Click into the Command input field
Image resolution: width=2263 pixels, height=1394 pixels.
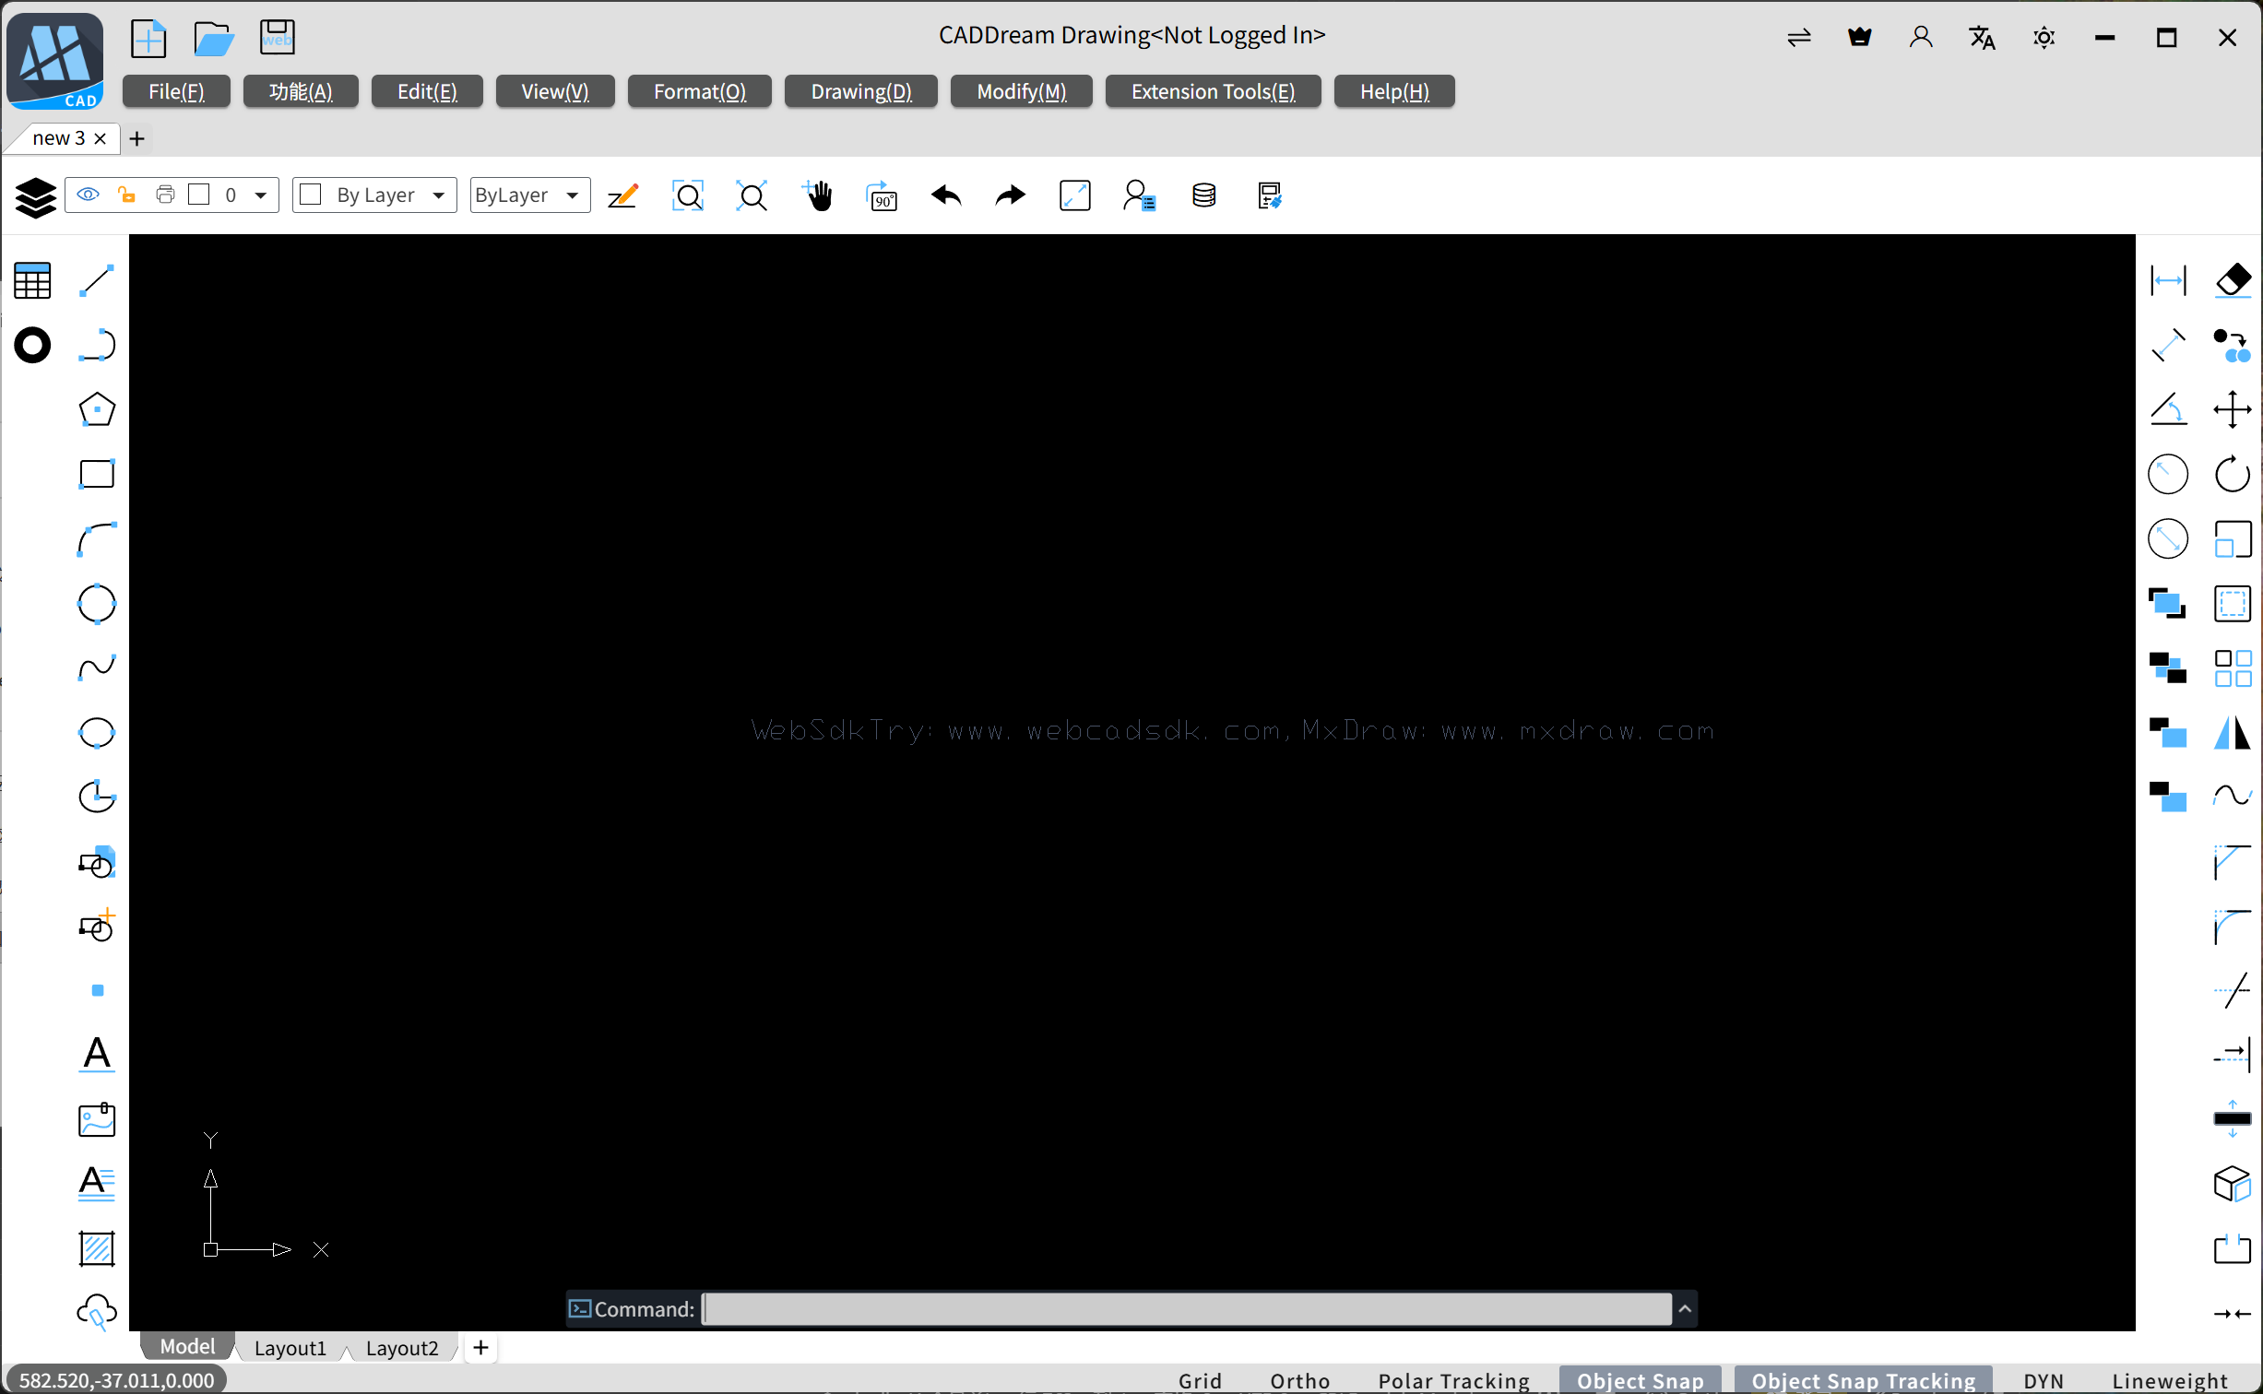(1187, 1309)
